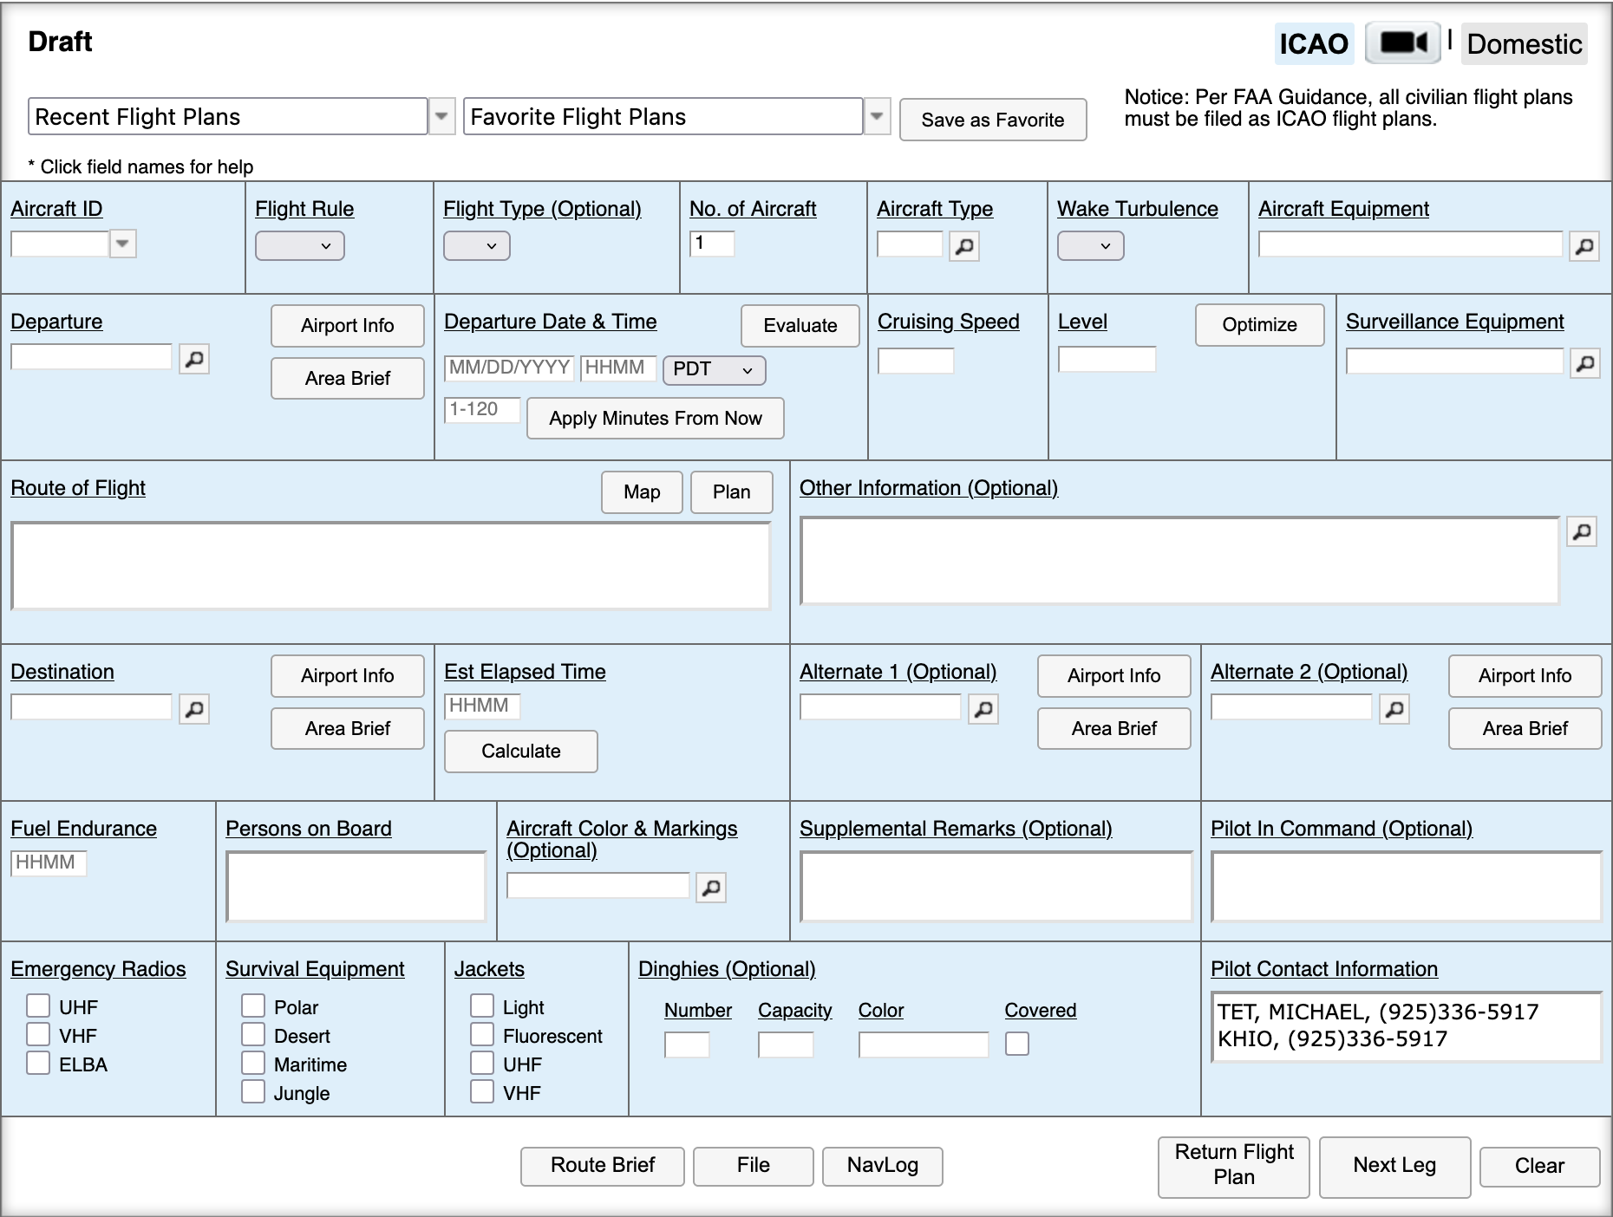This screenshot has height=1217, width=1613.
Task: Expand the Recent Flight Plans dropdown arrow
Action: click(x=441, y=116)
